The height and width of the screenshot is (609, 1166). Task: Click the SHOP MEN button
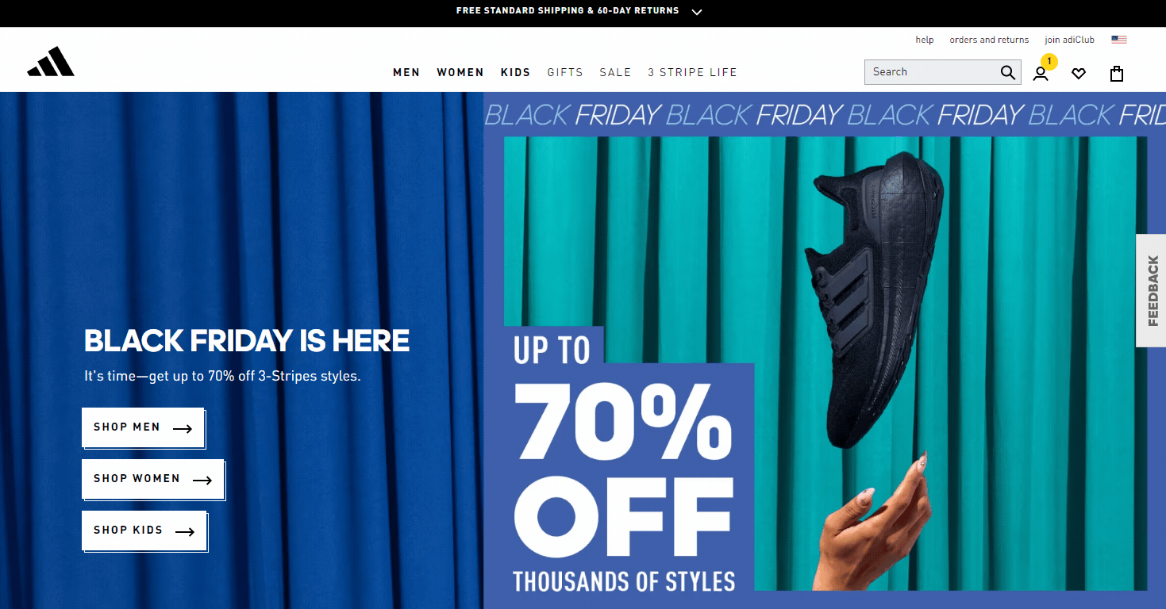tap(143, 427)
